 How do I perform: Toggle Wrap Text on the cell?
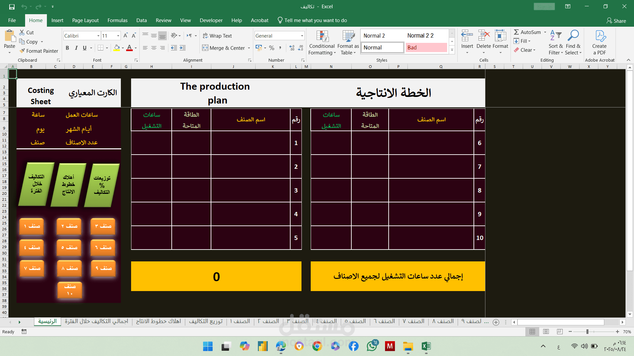(x=217, y=36)
